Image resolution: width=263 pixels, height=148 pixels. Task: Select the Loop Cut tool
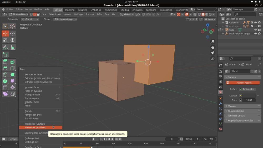(x=12, y=68)
